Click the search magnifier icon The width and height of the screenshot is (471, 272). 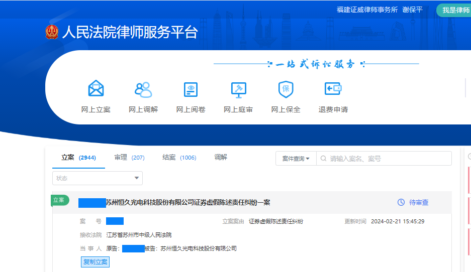point(323,159)
